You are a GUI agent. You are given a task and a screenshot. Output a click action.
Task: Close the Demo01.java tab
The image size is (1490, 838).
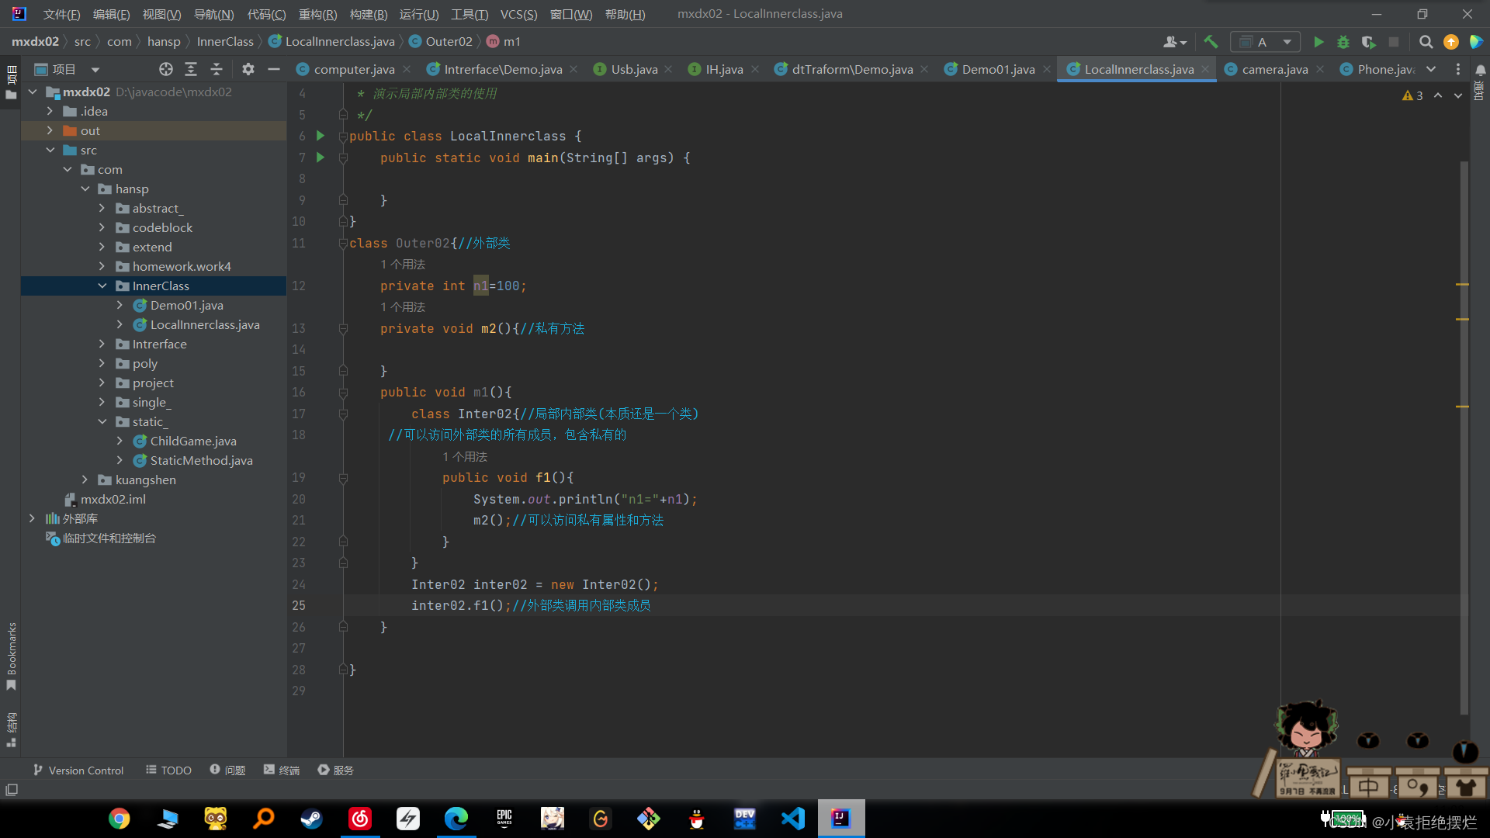coord(1047,70)
